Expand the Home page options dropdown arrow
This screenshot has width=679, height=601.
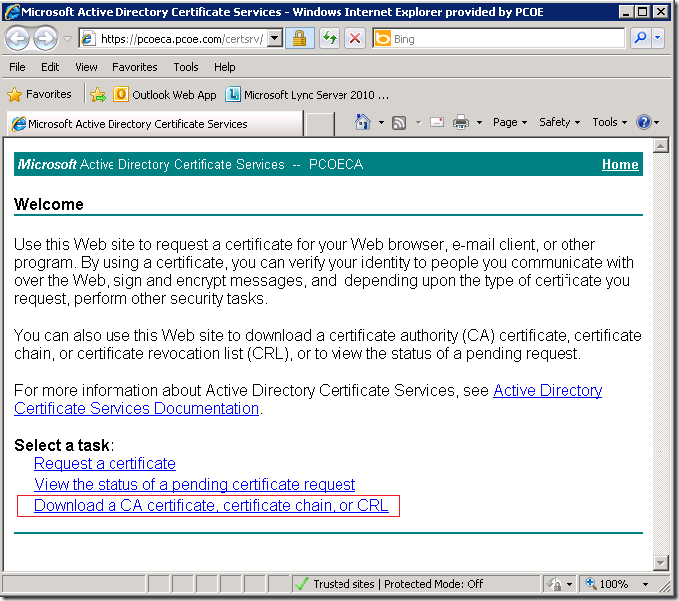[381, 123]
